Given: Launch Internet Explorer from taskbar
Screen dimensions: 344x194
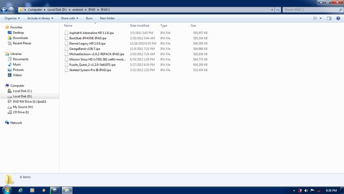Looking at the screenshot, I should click(20, 190).
